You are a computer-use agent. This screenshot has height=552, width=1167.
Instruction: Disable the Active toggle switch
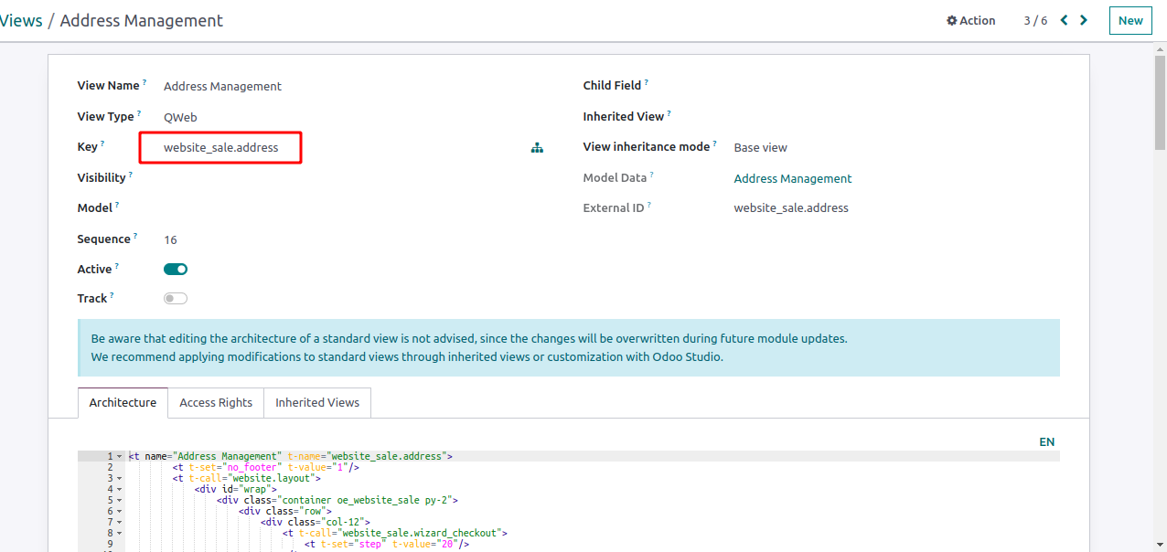(176, 270)
